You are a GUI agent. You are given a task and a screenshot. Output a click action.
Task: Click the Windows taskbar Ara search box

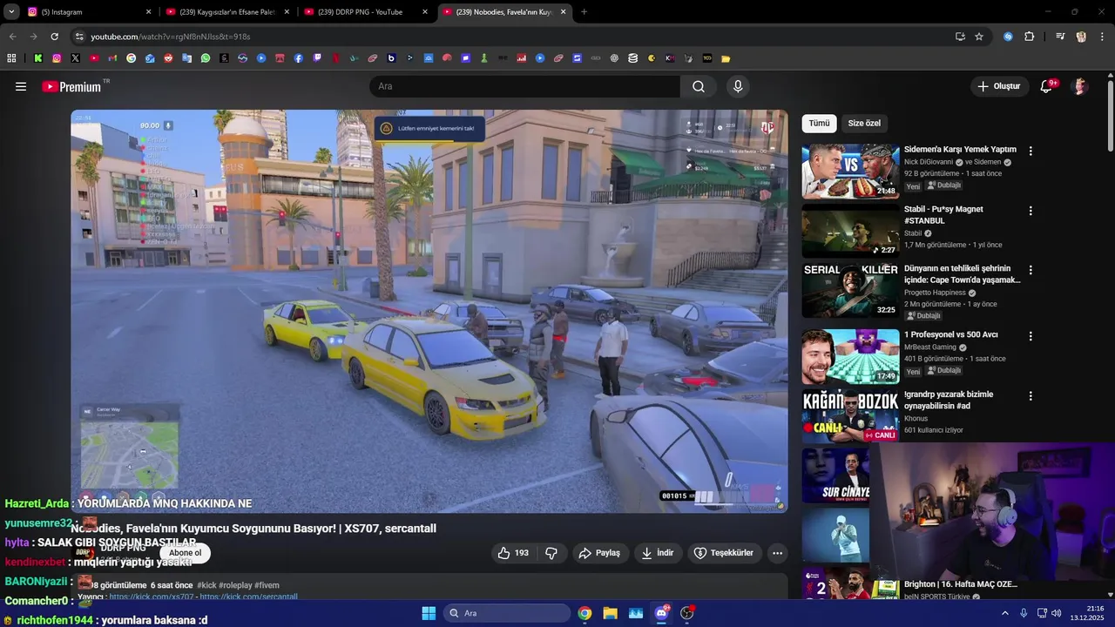click(x=507, y=613)
